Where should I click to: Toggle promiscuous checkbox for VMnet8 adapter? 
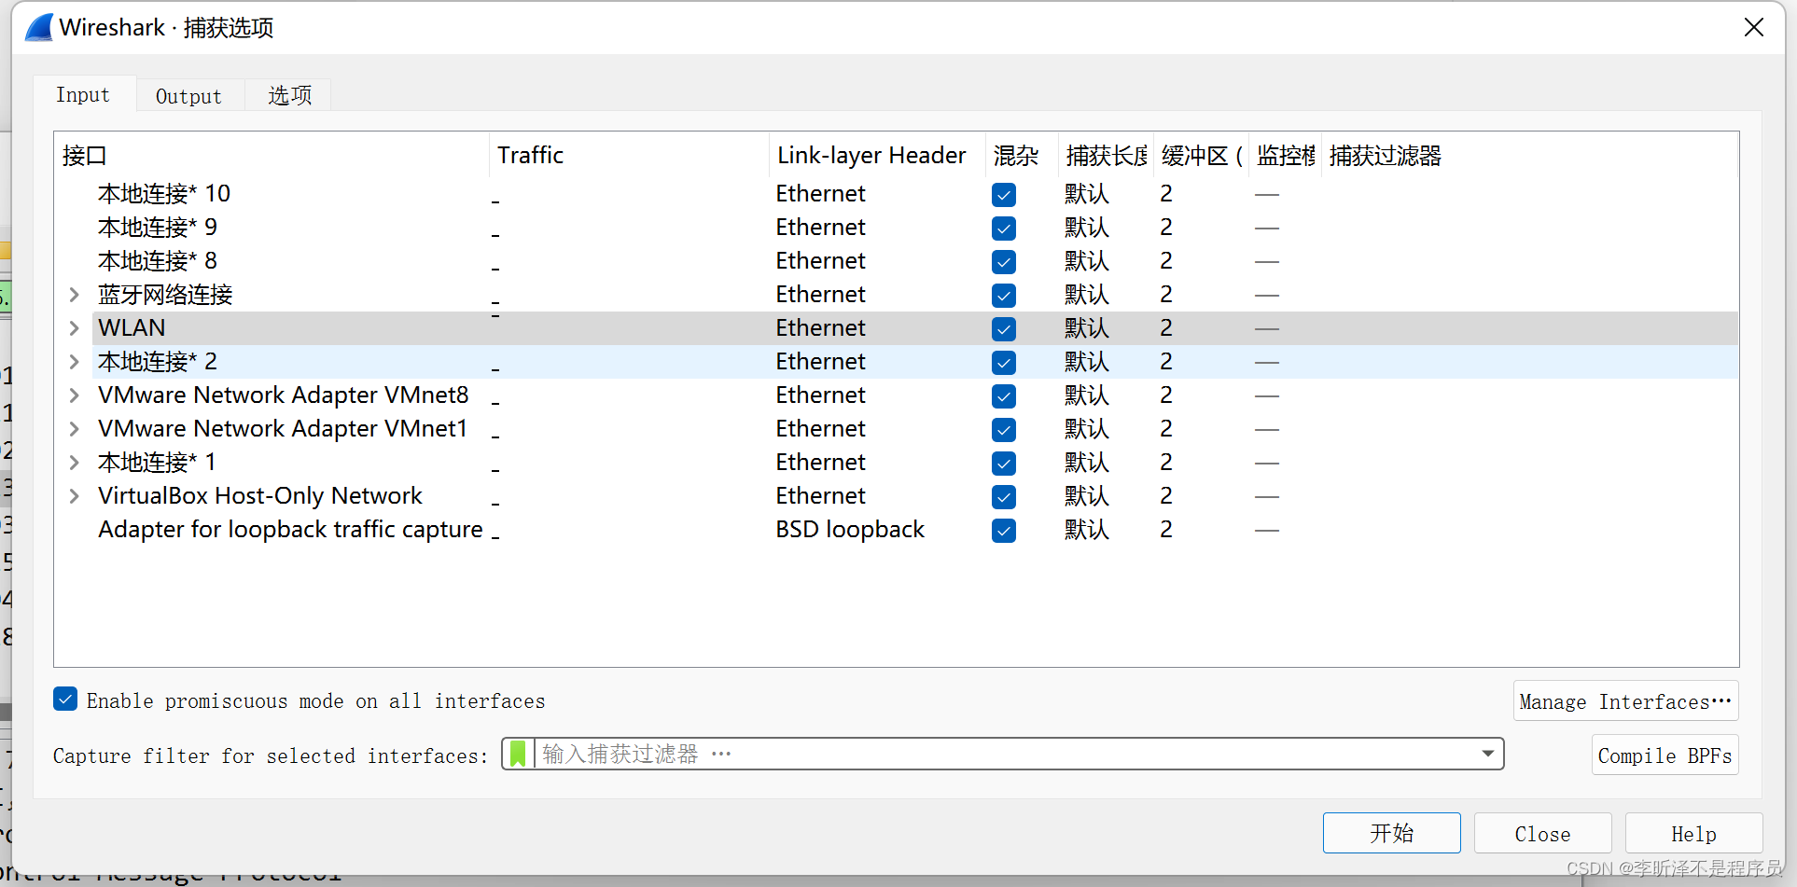coord(1004,396)
